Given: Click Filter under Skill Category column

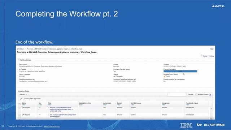Looking at the screenshot, I should click(x=132, y=105).
